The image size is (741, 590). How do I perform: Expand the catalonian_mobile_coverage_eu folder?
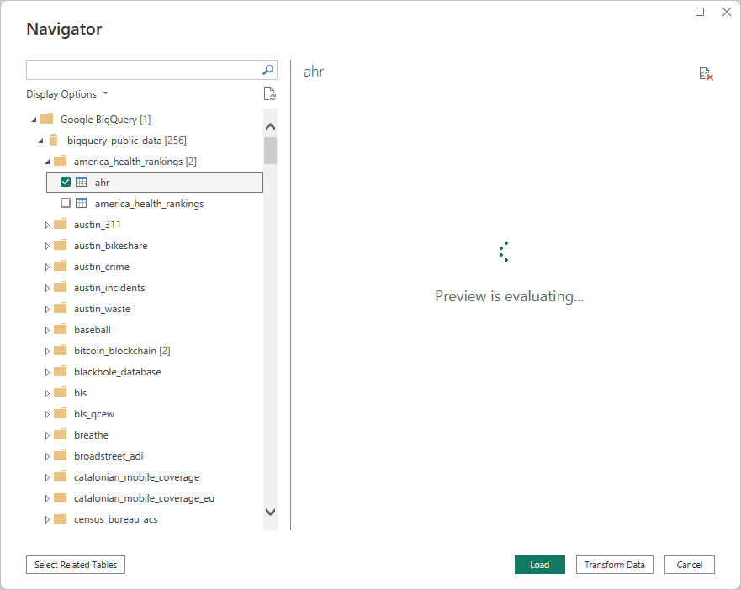tap(47, 498)
